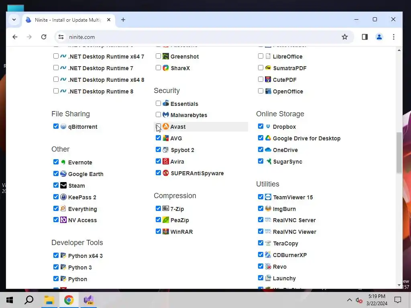This screenshot has height=308, width=411.
Task: Open the Chrome profile avatar
Action: (379, 37)
